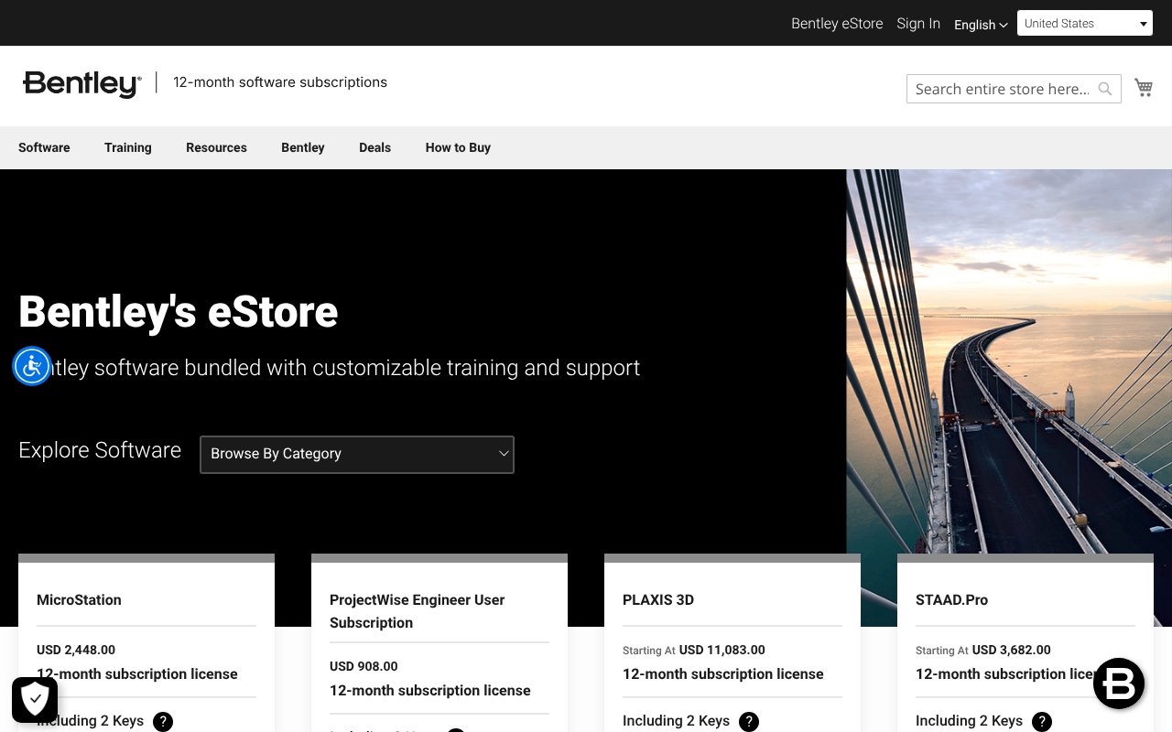The height and width of the screenshot is (732, 1172).
Task: Click STAAD.Pro keys help question icon
Action: tap(1042, 721)
